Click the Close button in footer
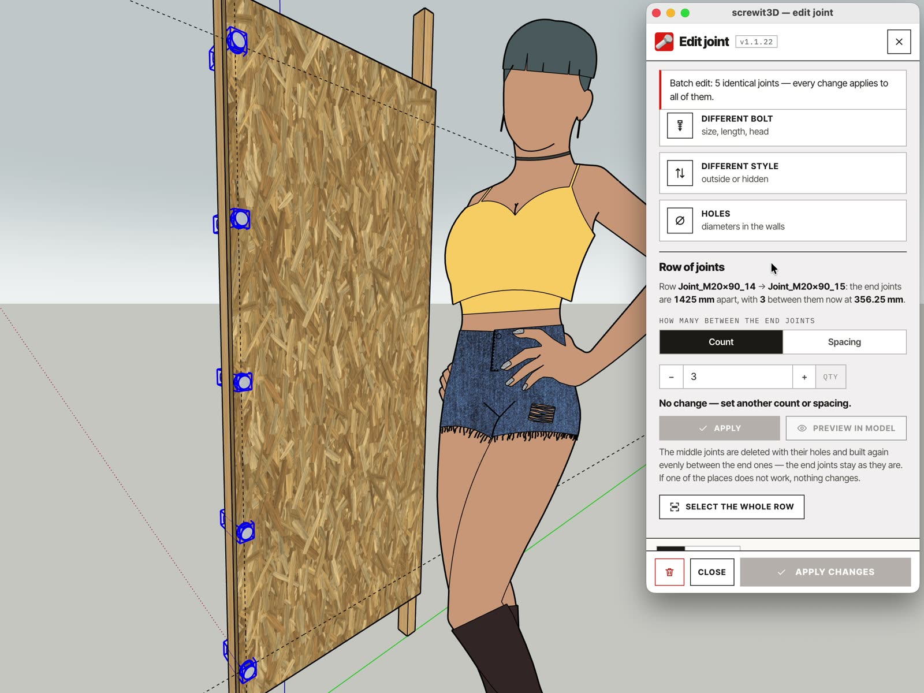Image resolution: width=924 pixels, height=693 pixels. 712,572
